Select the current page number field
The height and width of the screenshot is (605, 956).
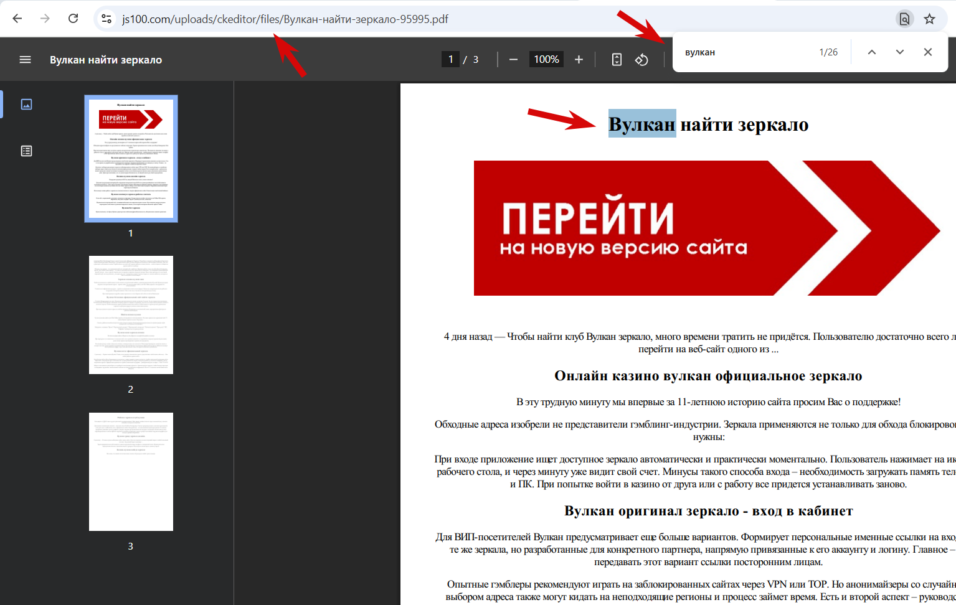(450, 59)
